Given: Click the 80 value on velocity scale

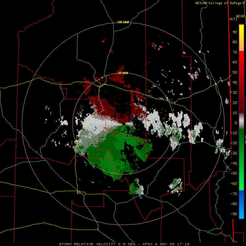Looking at the screenshot, I should pos(235,42).
